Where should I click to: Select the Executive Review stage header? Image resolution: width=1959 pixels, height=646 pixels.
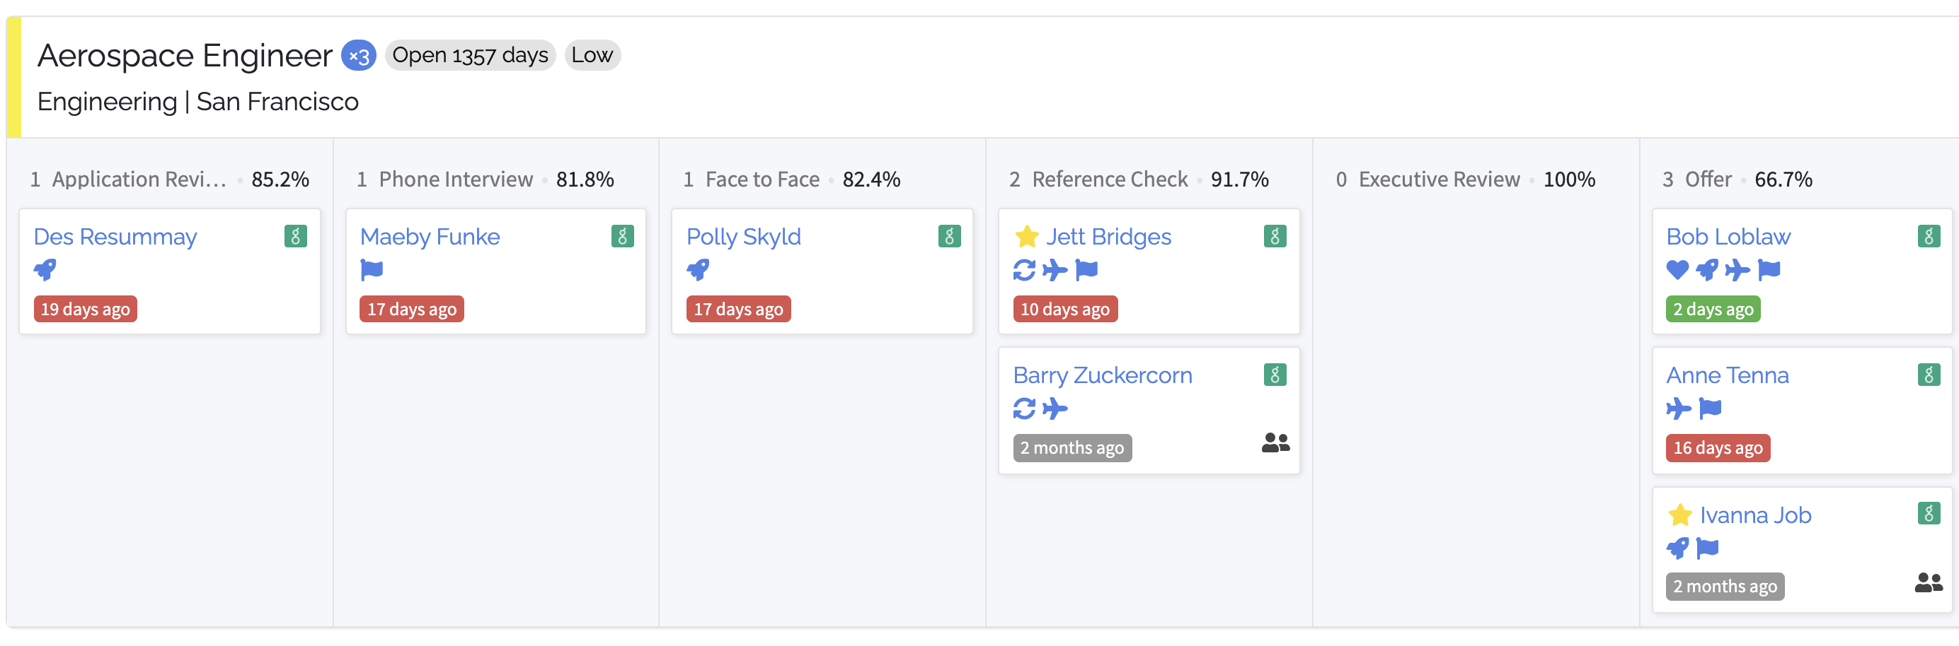click(1439, 179)
